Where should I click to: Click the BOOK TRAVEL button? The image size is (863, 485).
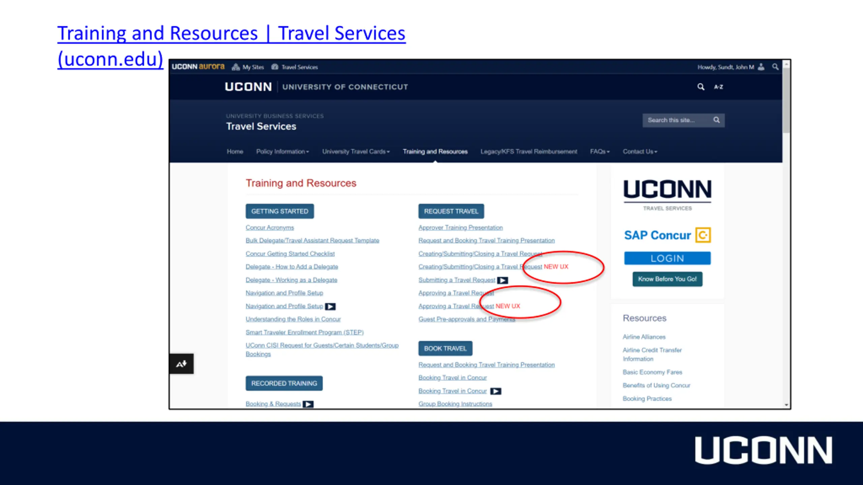pyautogui.click(x=445, y=349)
